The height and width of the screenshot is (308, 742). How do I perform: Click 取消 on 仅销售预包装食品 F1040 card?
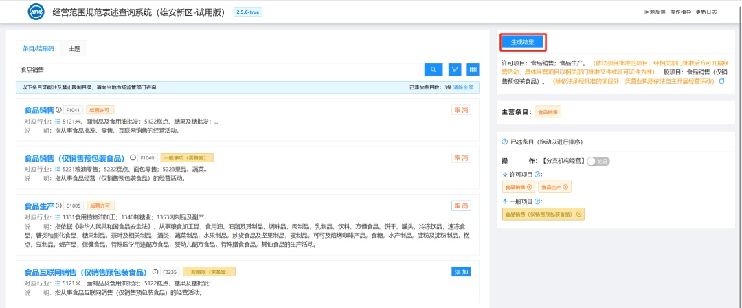[462, 158]
